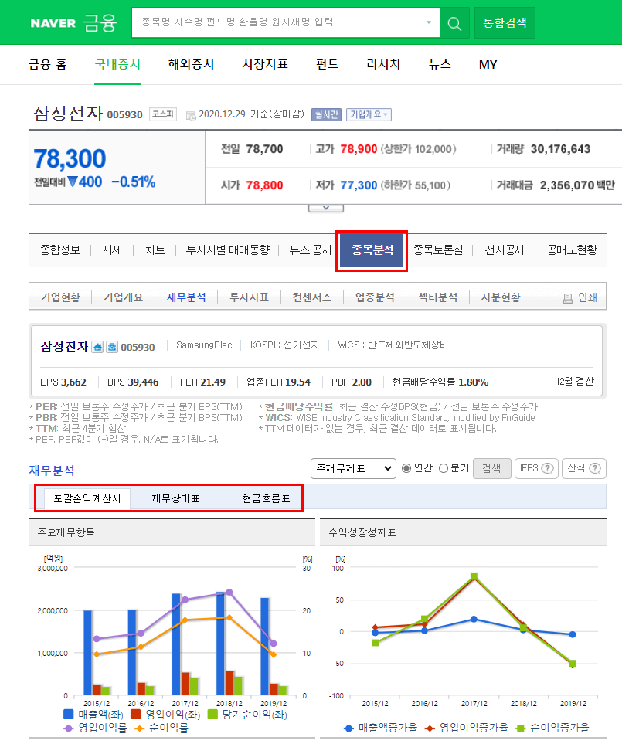
Task: Select 재무상태표 tab
Action: (x=175, y=498)
